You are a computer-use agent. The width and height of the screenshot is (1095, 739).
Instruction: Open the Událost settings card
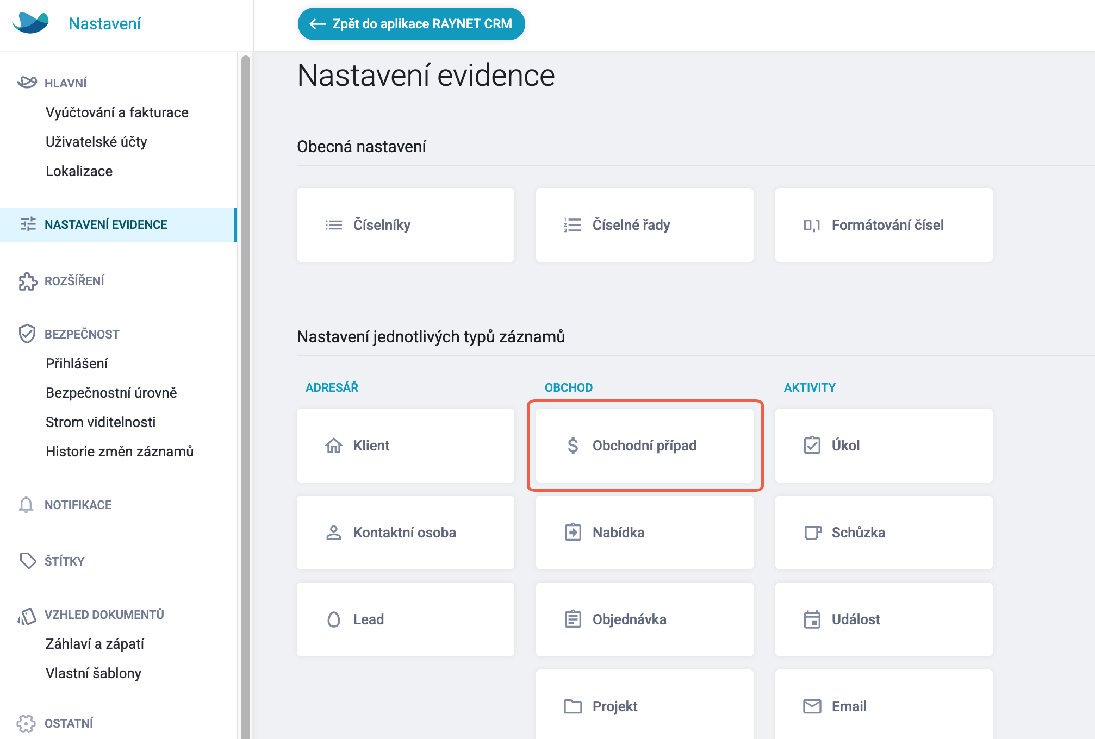tap(884, 619)
